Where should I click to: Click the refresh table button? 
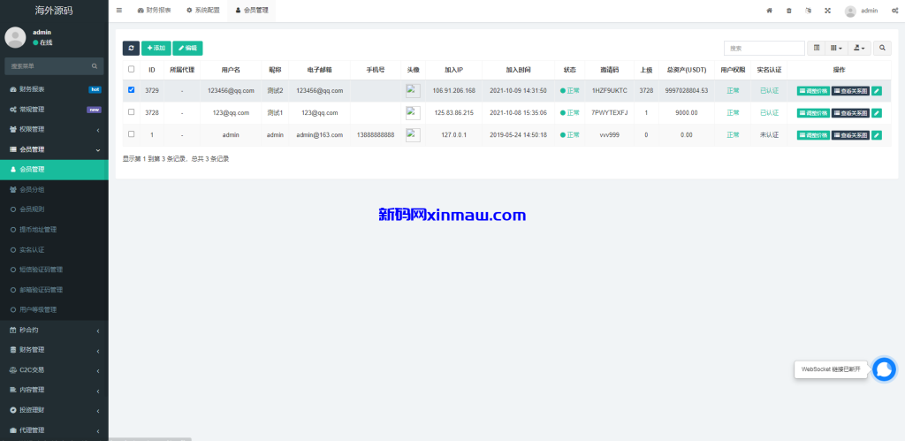(x=131, y=49)
